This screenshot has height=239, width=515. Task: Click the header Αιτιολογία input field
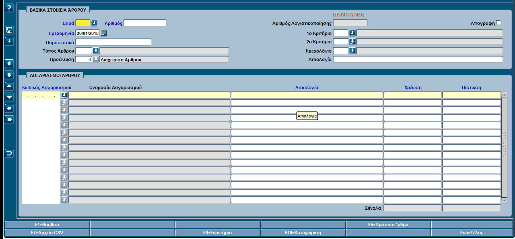click(418, 59)
